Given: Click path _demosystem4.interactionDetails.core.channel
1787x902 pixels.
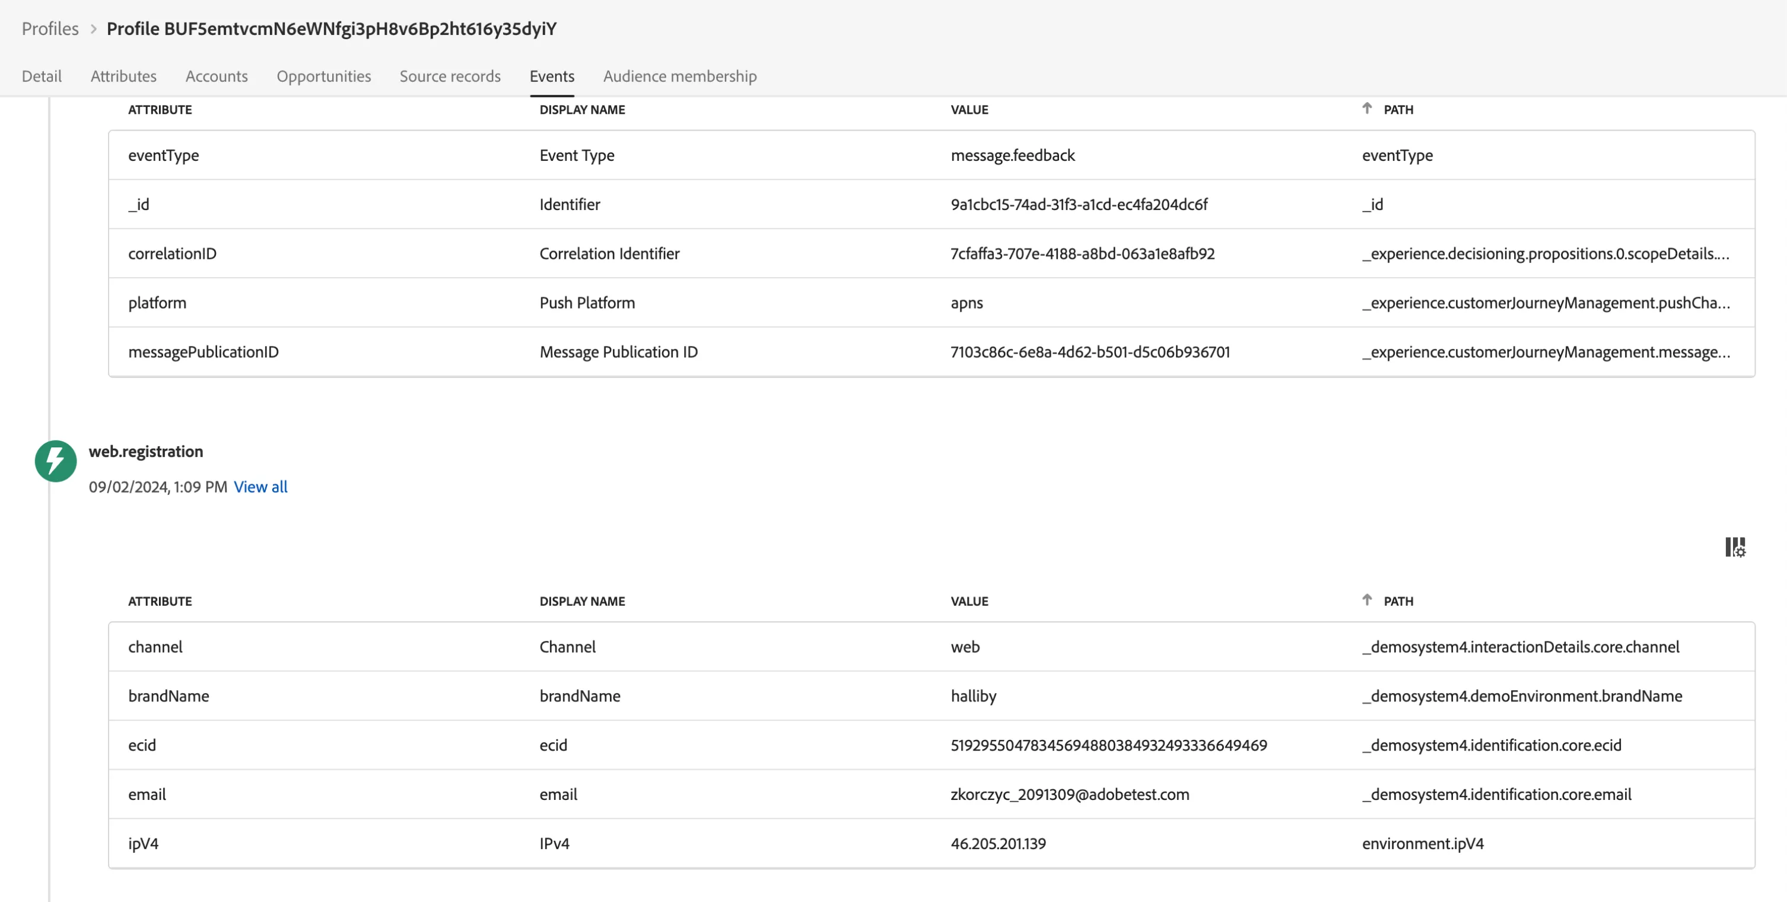Looking at the screenshot, I should (x=1520, y=647).
